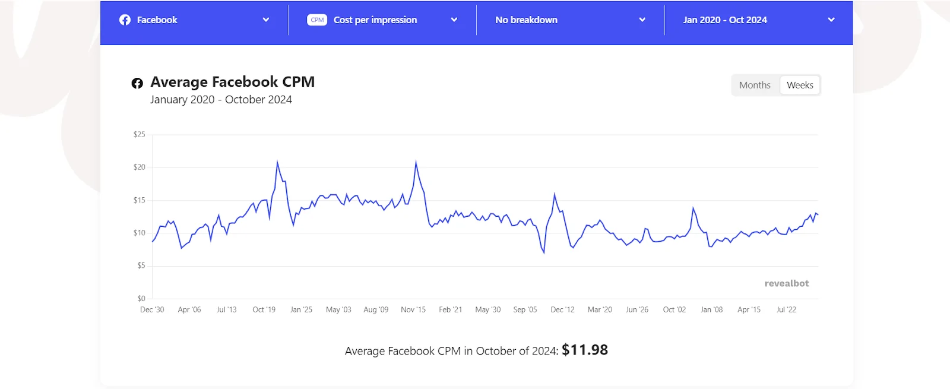Click the Average Facebook CPM heading

click(232, 82)
